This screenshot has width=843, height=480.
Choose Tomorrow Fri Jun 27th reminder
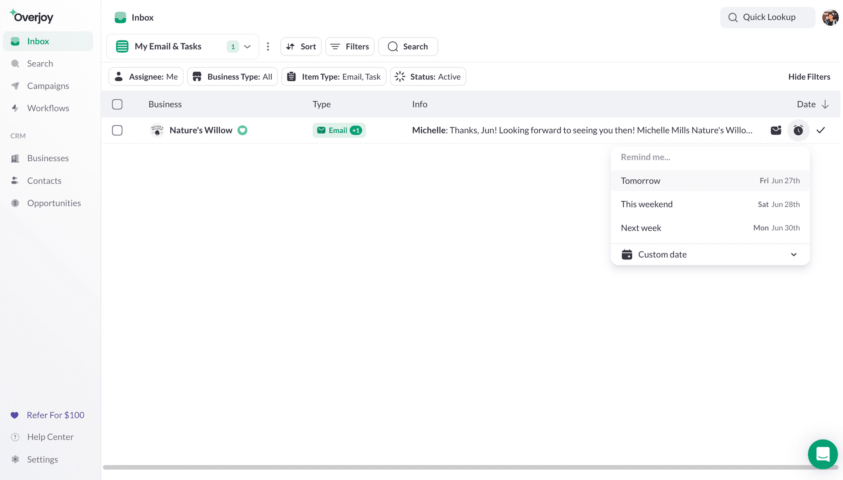pos(710,181)
